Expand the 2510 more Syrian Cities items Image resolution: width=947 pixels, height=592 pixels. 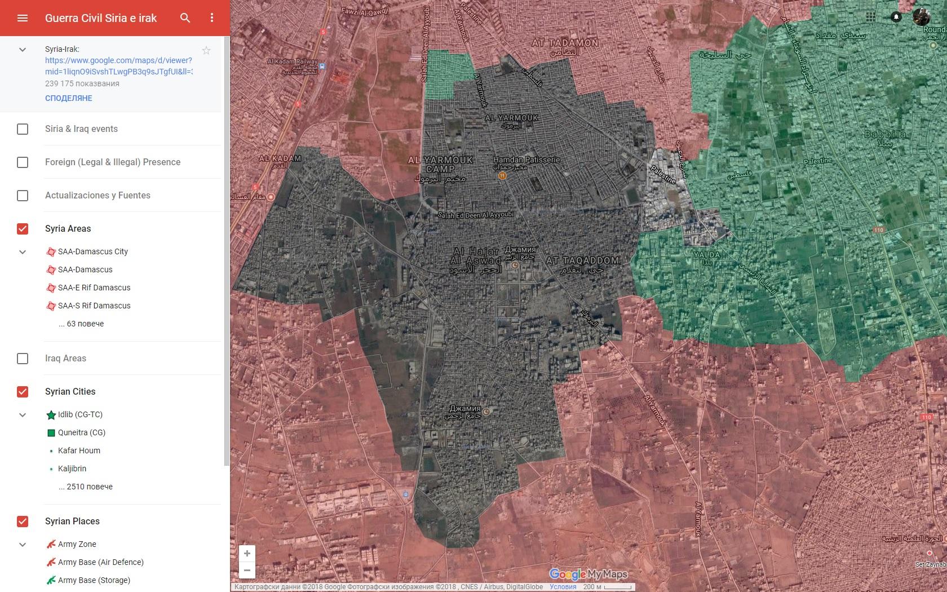pos(86,487)
